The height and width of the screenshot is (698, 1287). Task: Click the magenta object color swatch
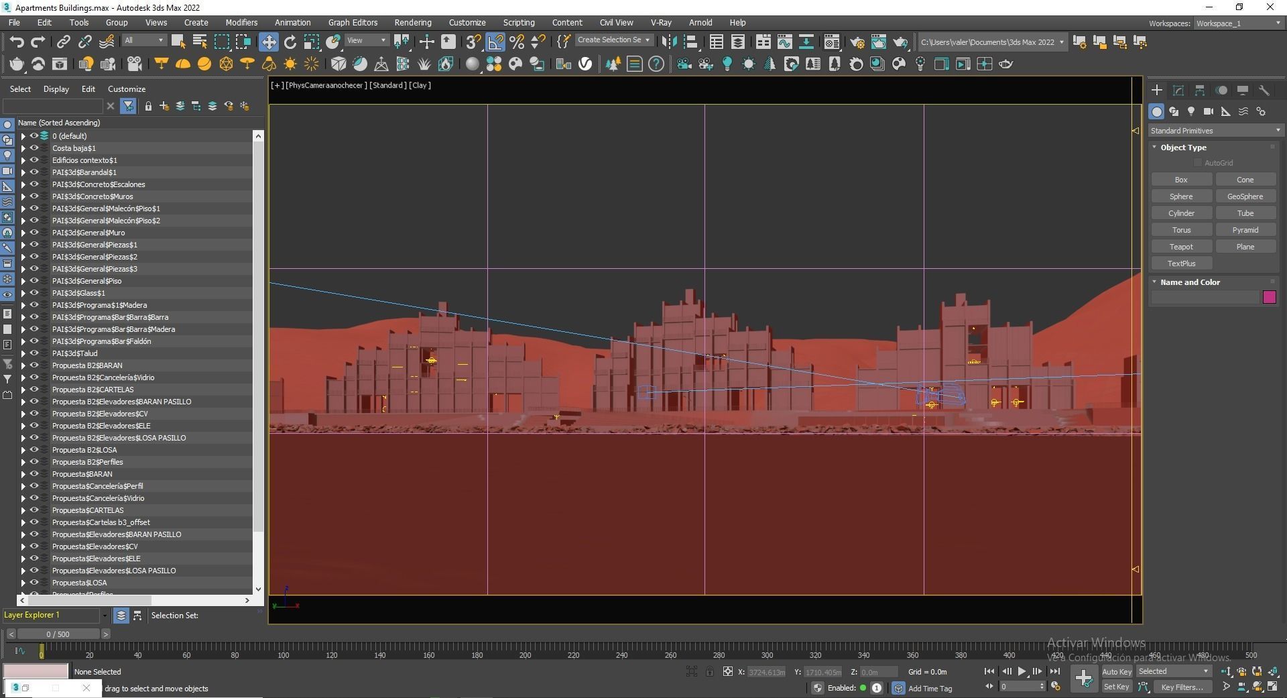pyautogui.click(x=1269, y=297)
